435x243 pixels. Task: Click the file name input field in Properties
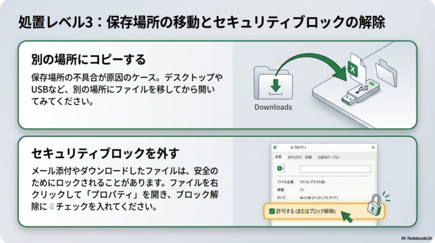(335, 169)
